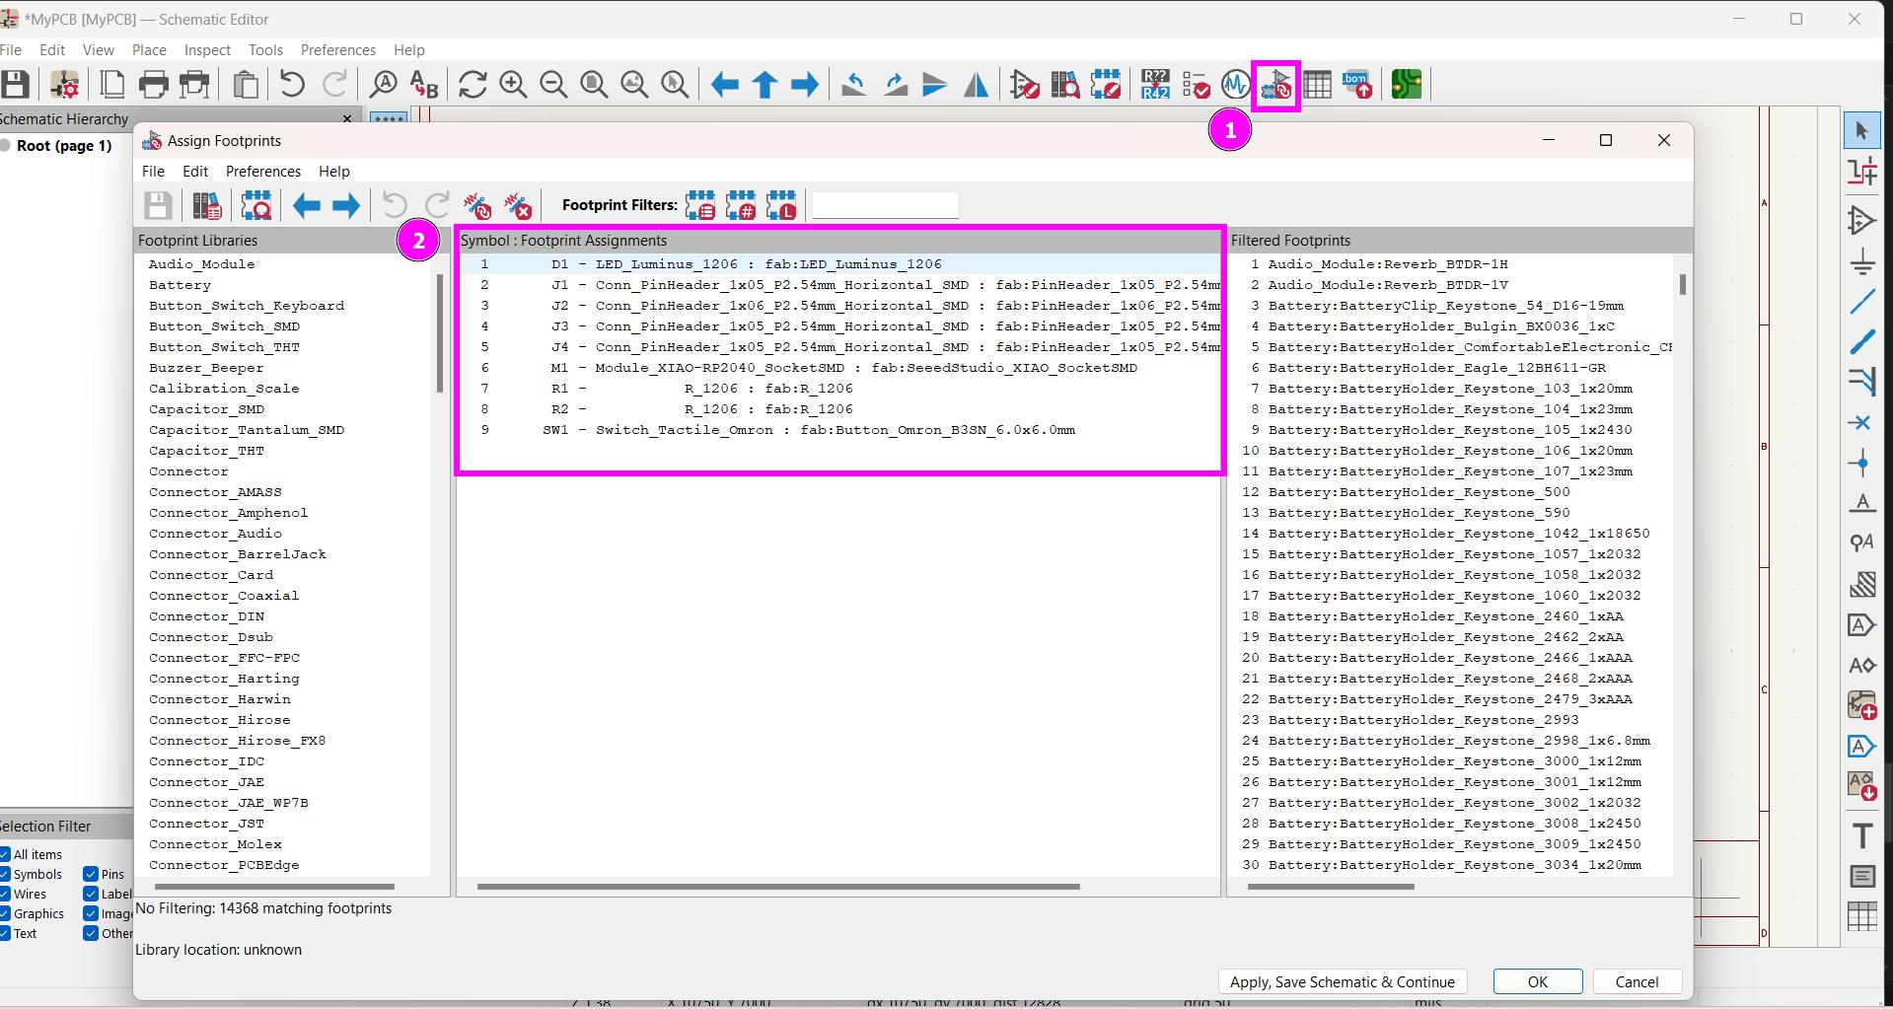Open the symbol fields table

click(x=1317, y=85)
